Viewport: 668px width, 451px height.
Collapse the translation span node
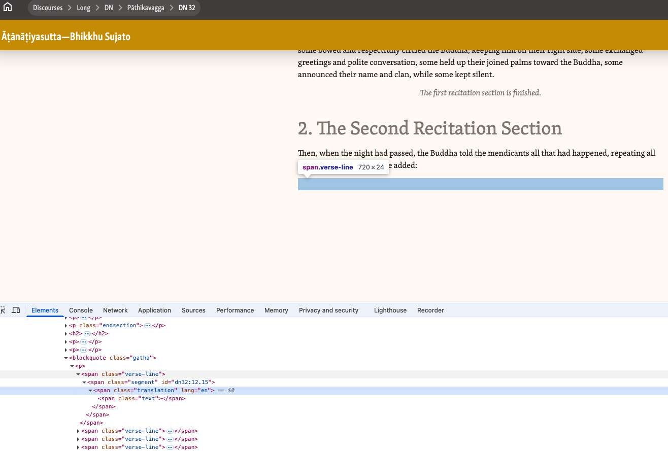90,391
